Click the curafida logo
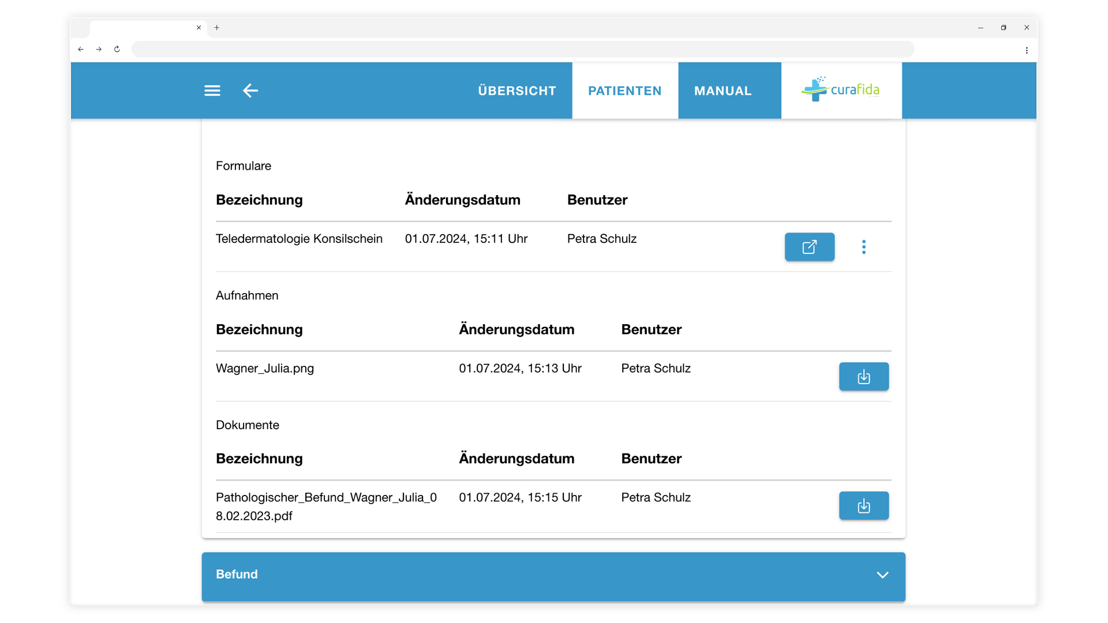The image size is (1108, 623). click(x=841, y=89)
